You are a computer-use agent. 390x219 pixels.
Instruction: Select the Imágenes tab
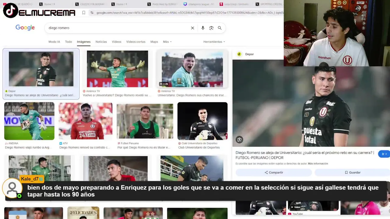click(84, 42)
